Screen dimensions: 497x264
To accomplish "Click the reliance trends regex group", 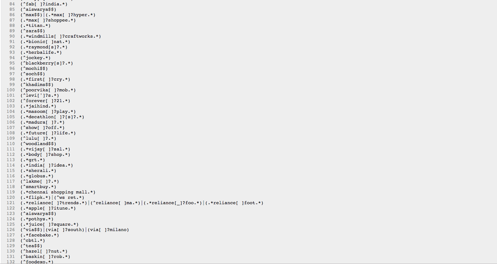I will coord(54,203).
